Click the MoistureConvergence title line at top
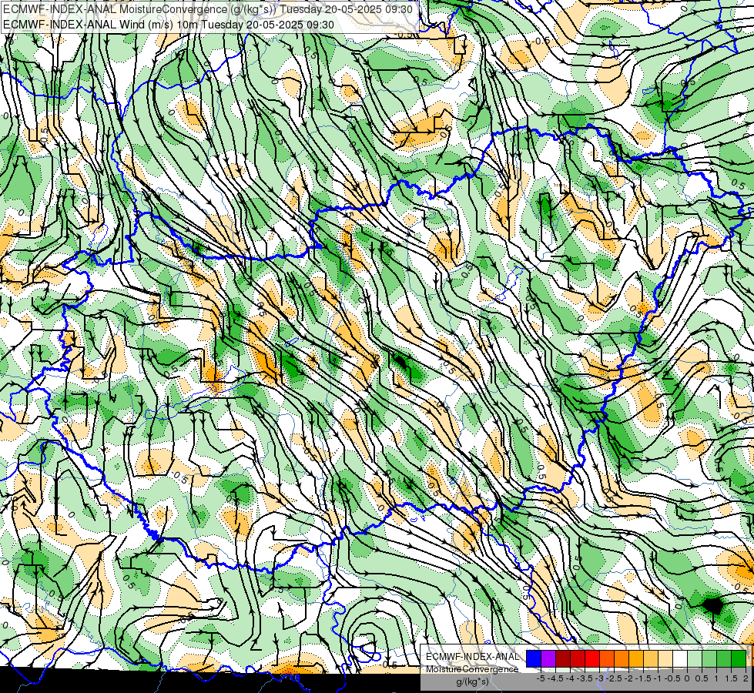The width and height of the screenshot is (754, 693). (208, 9)
